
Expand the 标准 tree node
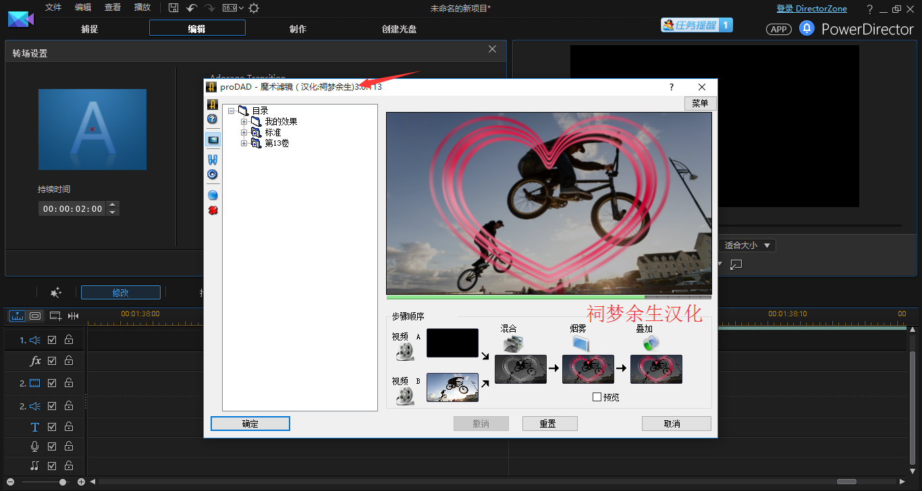(244, 132)
